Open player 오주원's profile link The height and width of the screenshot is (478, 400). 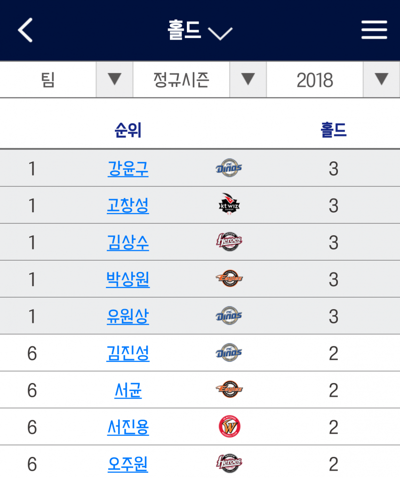(x=128, y=464)
